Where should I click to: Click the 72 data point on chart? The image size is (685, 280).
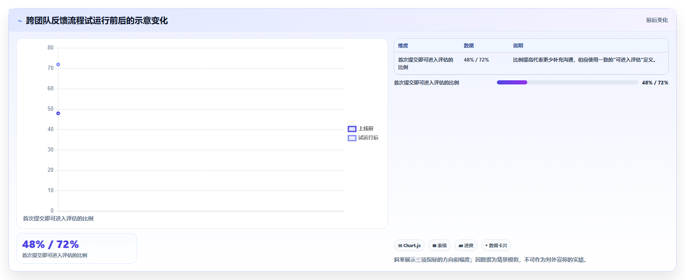(x=58, y=64)
